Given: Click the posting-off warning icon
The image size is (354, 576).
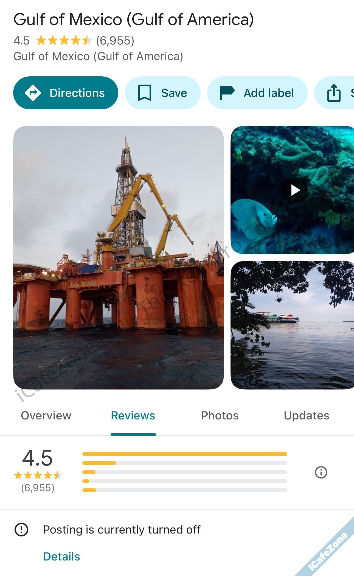Looking at the screenshot, I should point(21,529).
